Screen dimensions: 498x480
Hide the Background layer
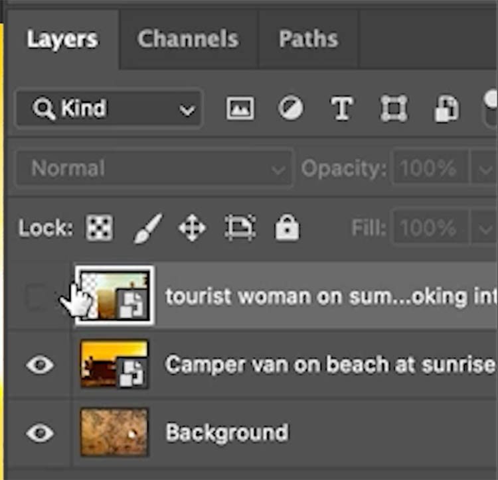(39, 433)
